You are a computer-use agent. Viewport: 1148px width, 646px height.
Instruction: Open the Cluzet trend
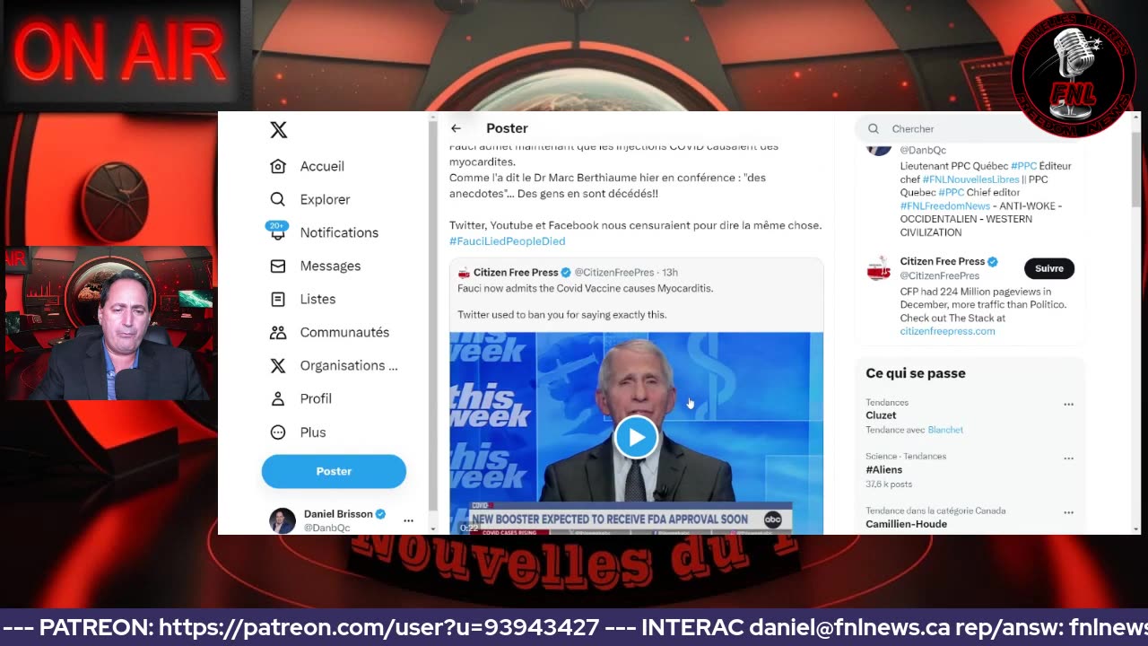tap(881, 415)
